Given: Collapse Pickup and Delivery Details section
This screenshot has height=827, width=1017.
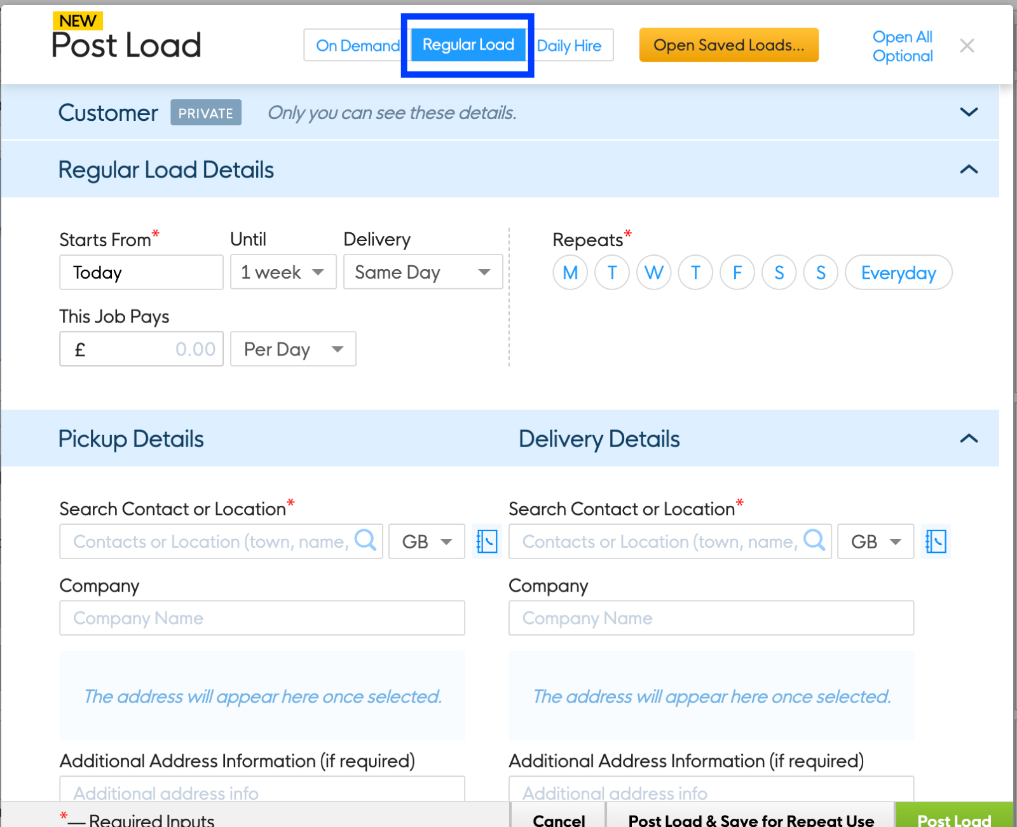Looking at the screenshot, I should pos(969,438).
